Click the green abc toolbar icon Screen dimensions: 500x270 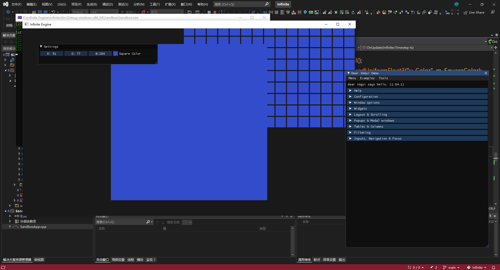coord(311,12)
